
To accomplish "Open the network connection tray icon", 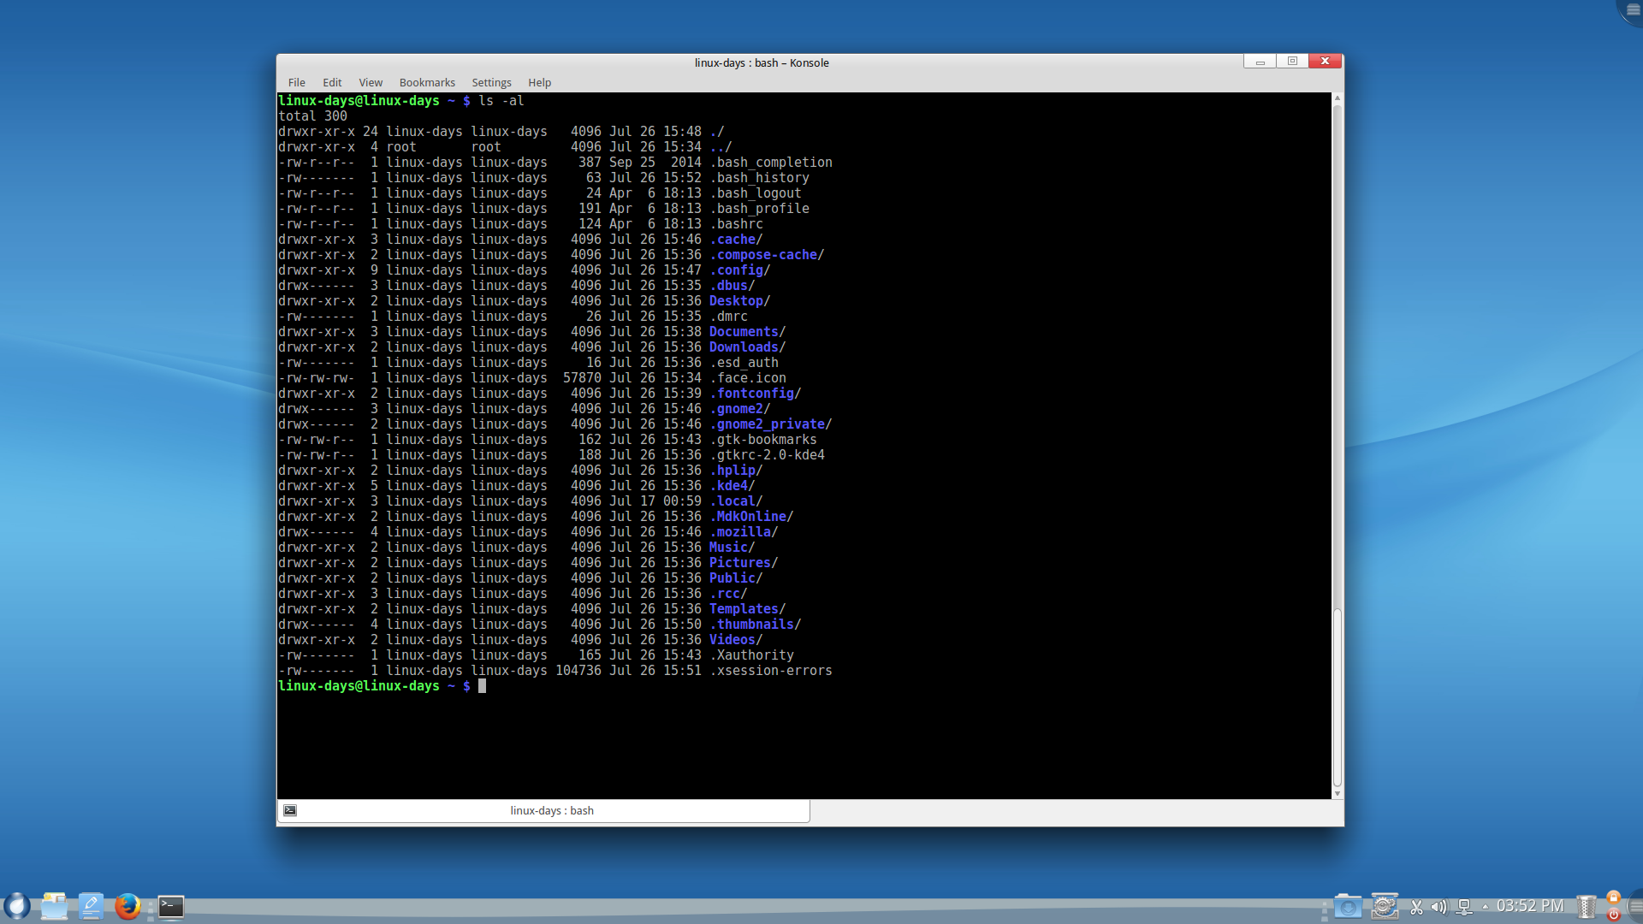I will (1464, 907).
